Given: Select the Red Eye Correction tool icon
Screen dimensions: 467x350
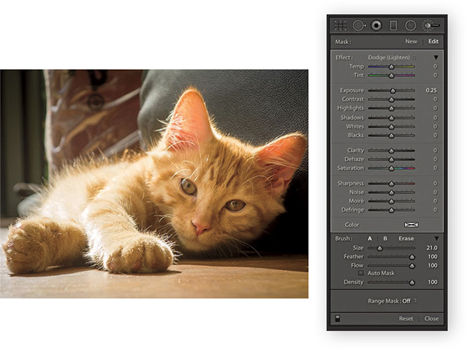Looking at the screenshot, I should click(x=377, y=26).
